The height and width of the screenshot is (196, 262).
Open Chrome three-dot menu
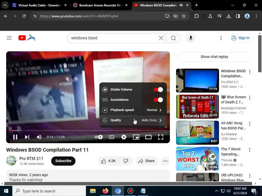pyautogui.click(x=256, y=16)
